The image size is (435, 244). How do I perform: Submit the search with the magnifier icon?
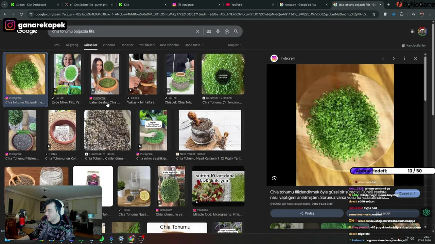click(236, 31)
